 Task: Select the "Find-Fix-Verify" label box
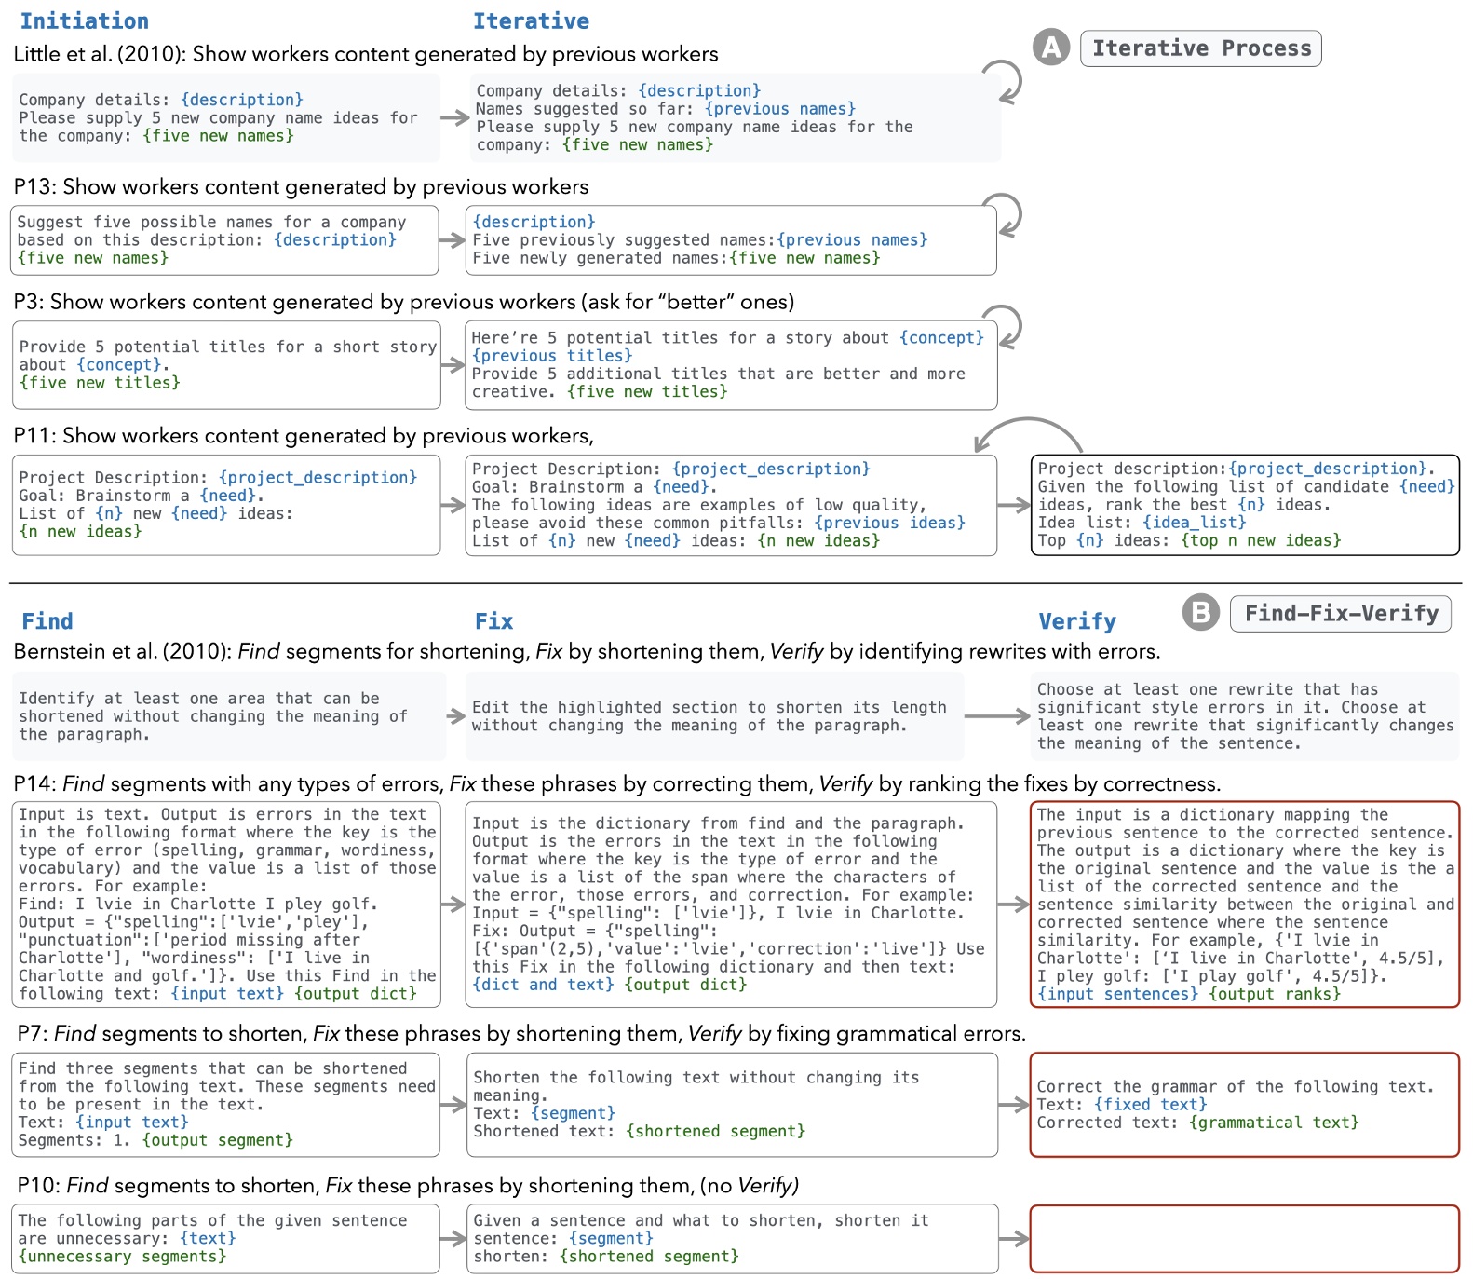coord(1340,614)
